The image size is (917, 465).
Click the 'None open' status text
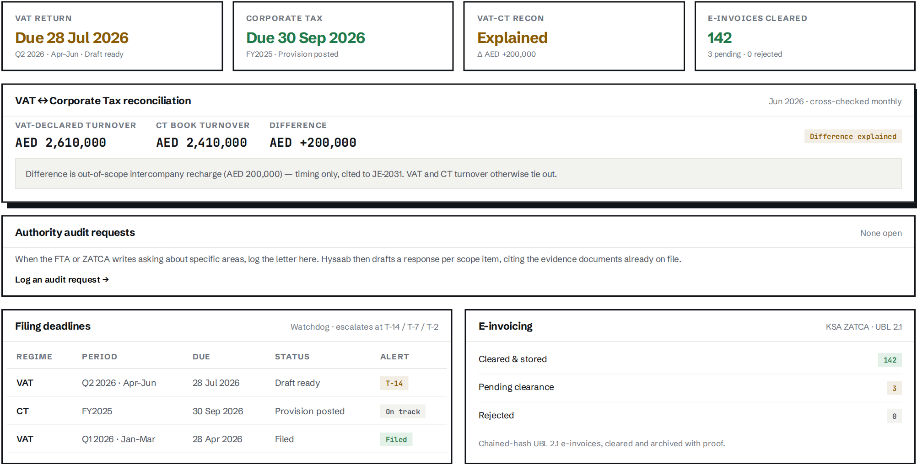(x=881, y=233)
